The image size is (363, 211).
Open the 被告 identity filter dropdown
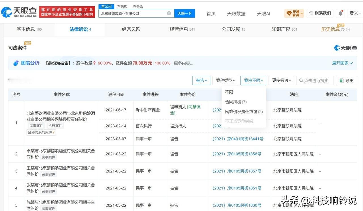click(x=201, y=81)
